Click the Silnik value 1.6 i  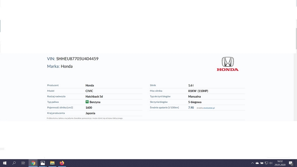click(x=191, y=85)
